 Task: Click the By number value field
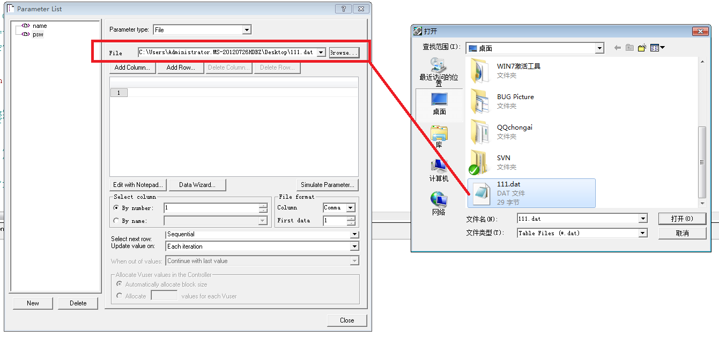click(211, 208)
